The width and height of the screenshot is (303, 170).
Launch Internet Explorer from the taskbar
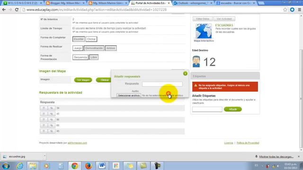pos(20,166)
